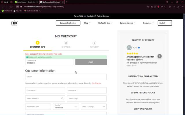Expand the Commercial uses menu

pos(127,23)
